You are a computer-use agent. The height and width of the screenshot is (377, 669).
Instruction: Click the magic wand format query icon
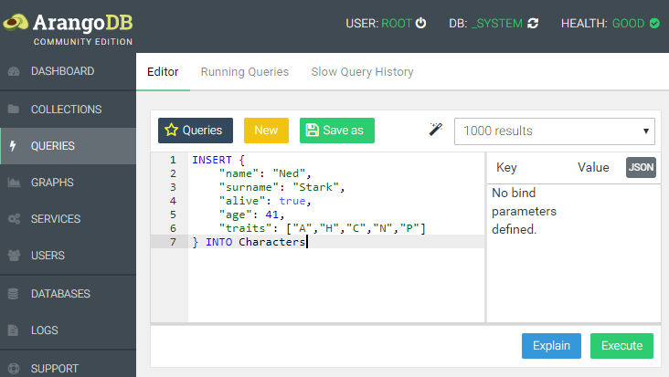(x=436, y=130)
